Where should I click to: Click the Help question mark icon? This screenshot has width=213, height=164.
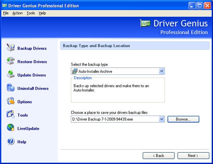[x=11, y=141]
